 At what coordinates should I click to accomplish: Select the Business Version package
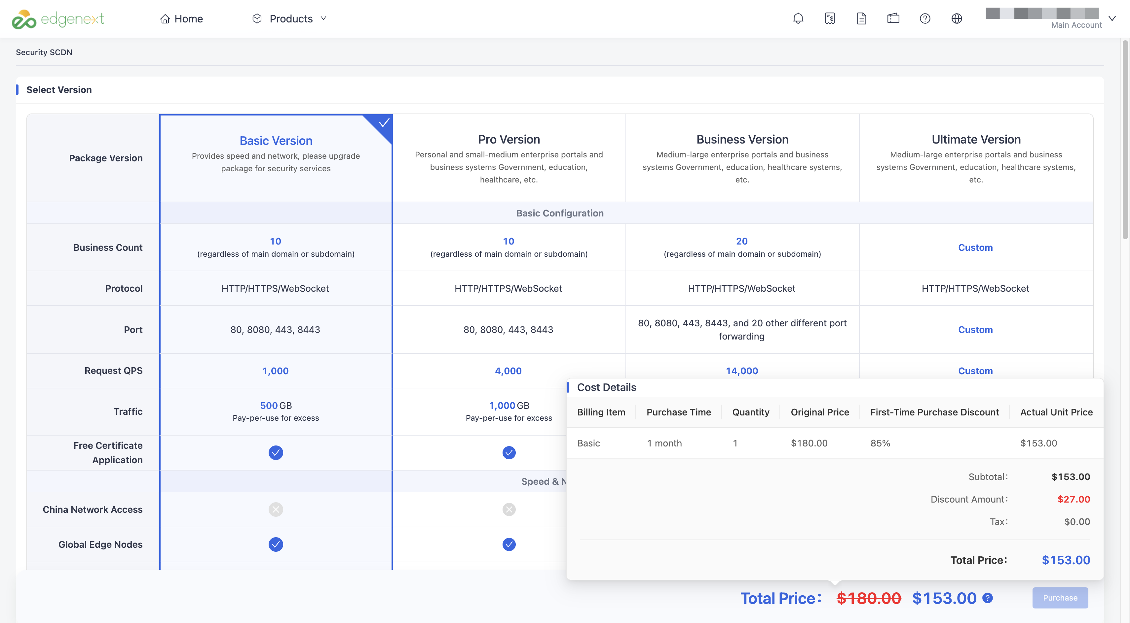point(742,158)
